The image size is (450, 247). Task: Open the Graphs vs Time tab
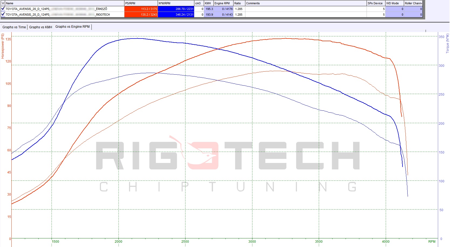coord(14,27)
